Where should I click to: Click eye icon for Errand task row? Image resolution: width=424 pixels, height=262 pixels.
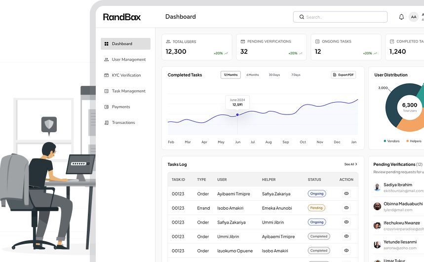[x=347, y=208]
